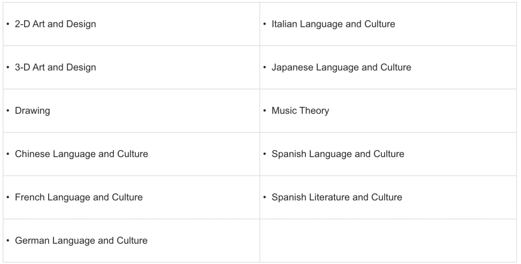Viewport: 521px width, 264px height.
Task: Click Italian Language and Culture entry
Action: click(x=333, y=24)
